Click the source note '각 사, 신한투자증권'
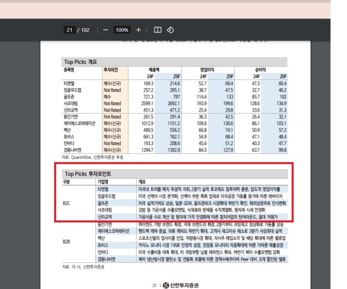This screenshot has width=347, height=289. 88,267
